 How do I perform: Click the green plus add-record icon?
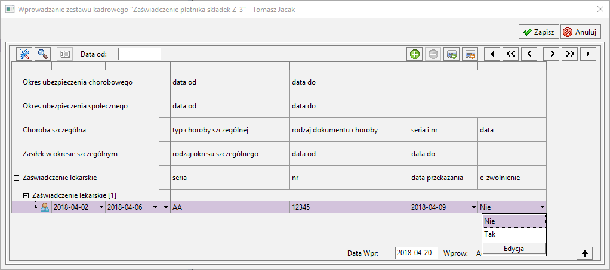click(x=415, y=54)
